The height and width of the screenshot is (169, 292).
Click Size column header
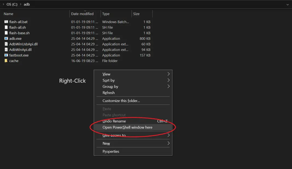tap(136, 14)
